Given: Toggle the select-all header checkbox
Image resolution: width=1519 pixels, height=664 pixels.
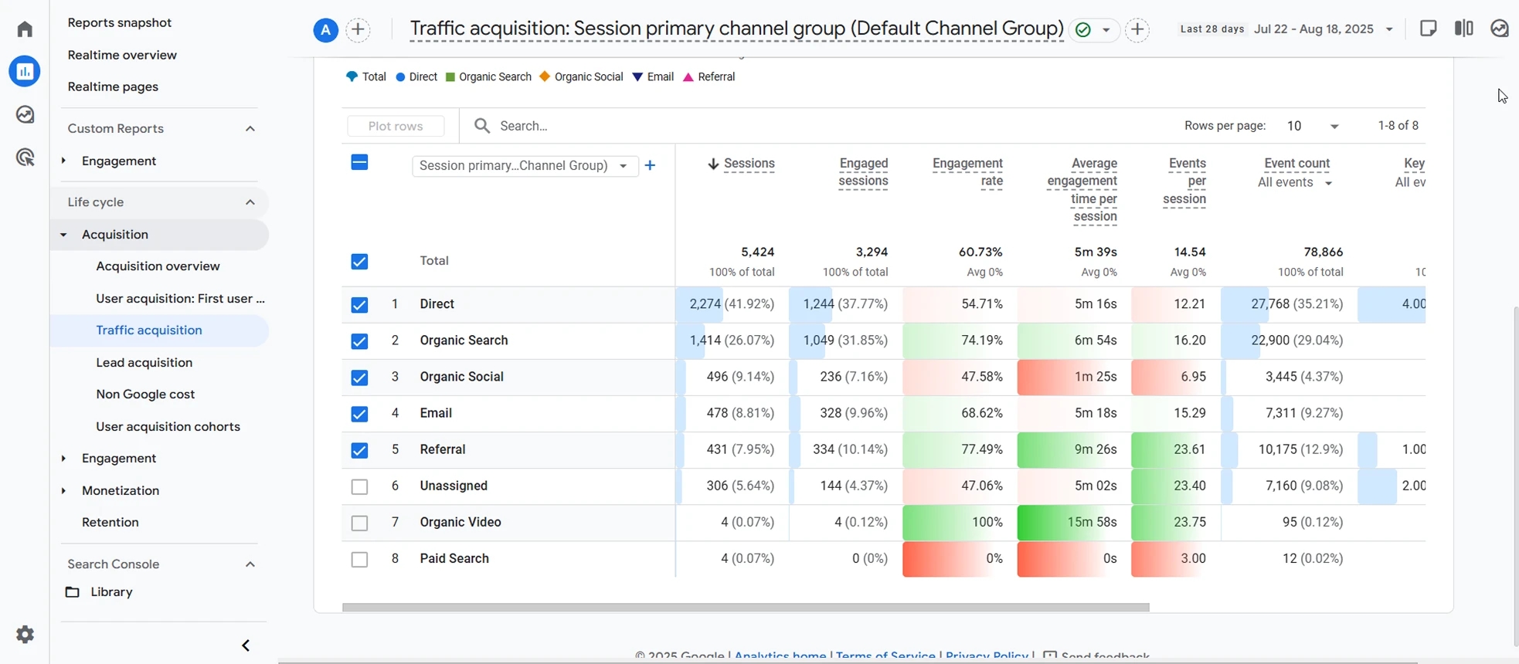Looking at the screenshot, I should coord(359,162).
